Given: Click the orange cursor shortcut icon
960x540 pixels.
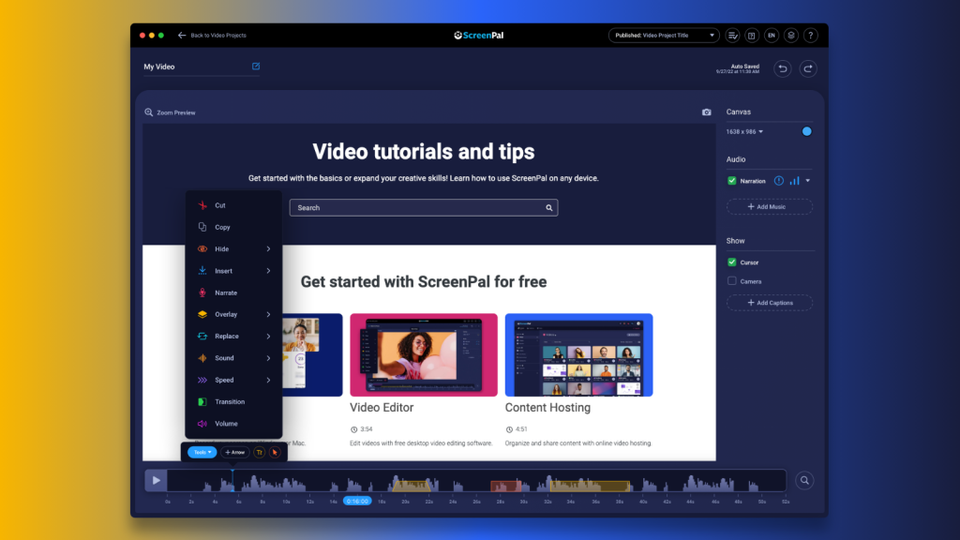Looking at the screenshot, I should (x=275, y=453).
